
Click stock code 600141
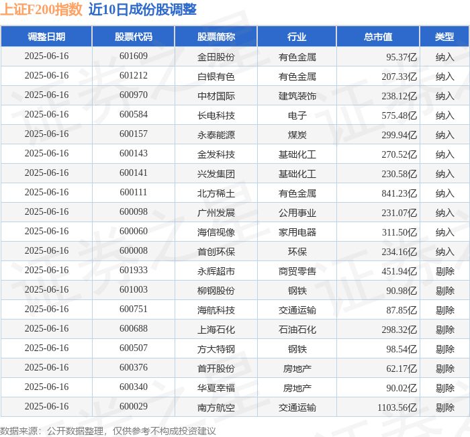point(134,173)
